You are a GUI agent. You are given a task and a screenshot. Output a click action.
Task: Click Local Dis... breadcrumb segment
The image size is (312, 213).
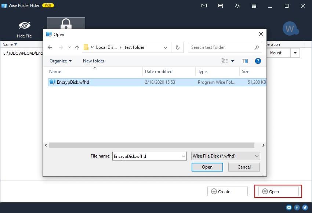(x=106, y=47)
